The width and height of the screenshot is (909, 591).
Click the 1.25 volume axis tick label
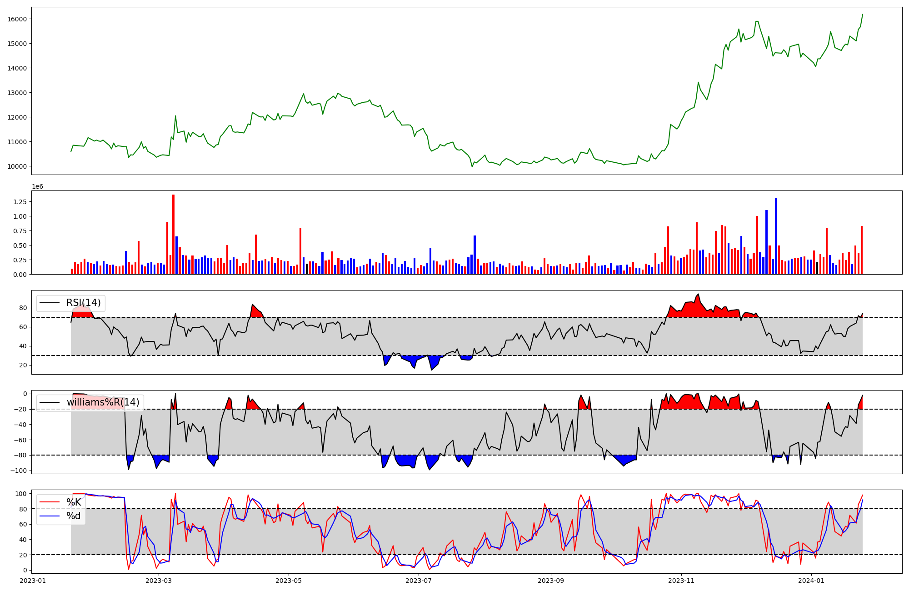(21, 202)
